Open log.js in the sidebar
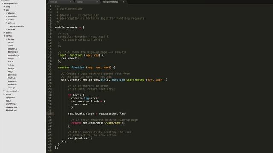 point(10,72)
